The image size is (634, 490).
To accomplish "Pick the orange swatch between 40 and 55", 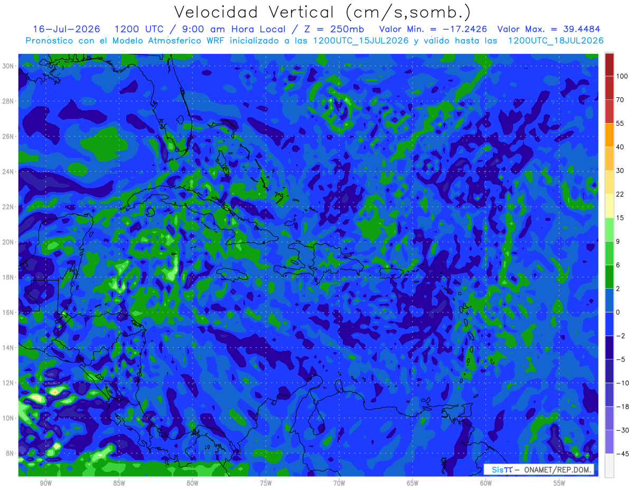I will click(x=609, y=135).
